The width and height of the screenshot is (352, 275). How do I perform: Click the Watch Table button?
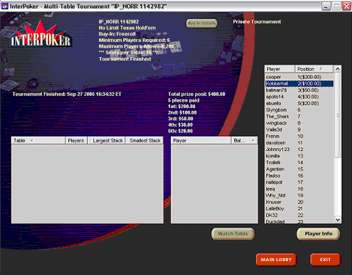click(232, 234)
